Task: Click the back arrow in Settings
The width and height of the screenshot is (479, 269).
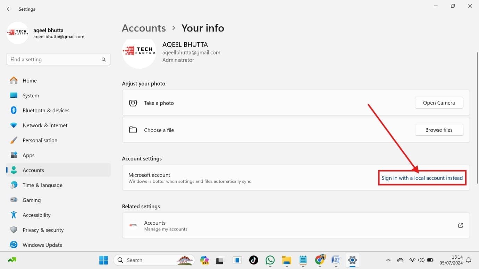Action: point(9,9)
